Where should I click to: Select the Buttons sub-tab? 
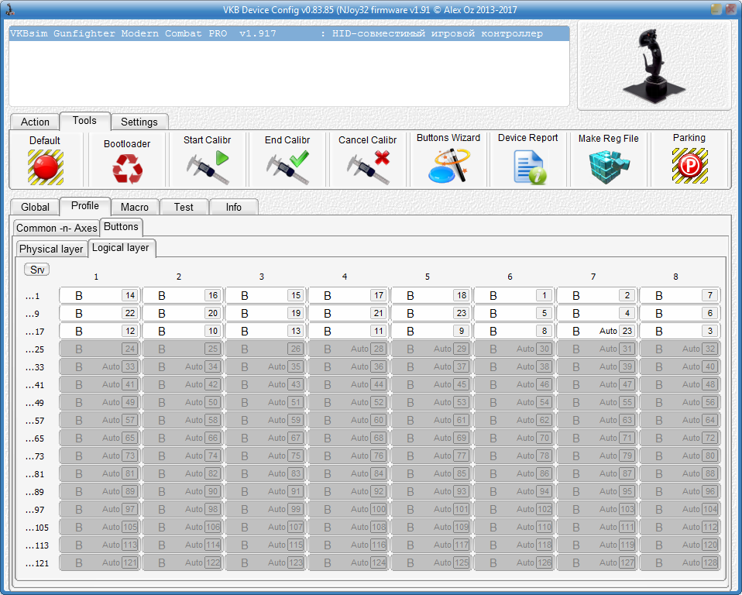(x=121, y=227)
